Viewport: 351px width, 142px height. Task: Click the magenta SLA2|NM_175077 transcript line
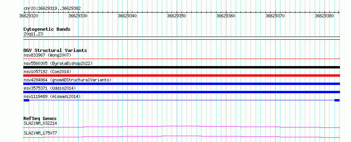click(181, 136)
